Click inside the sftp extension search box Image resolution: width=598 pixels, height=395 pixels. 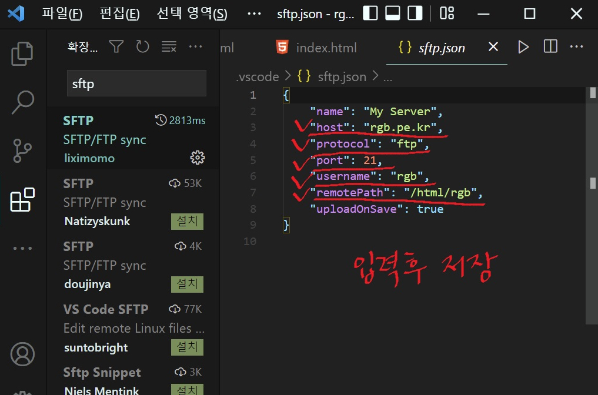136,83
